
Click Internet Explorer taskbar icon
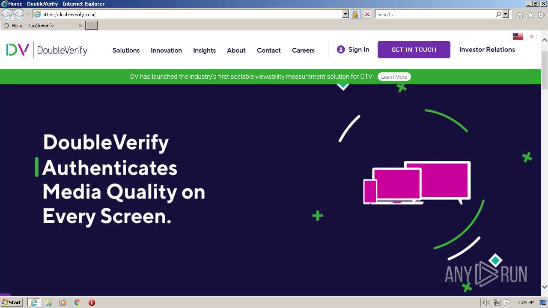click(34, 302)
